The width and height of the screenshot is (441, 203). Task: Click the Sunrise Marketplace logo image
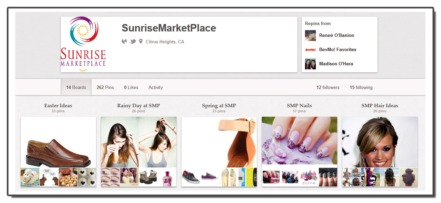[x=83, y=44]
